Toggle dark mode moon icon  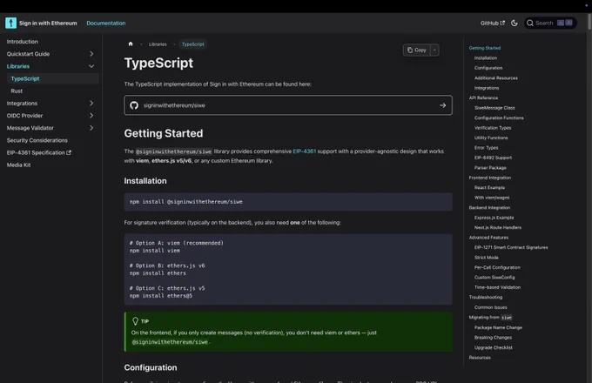(515, 23)
